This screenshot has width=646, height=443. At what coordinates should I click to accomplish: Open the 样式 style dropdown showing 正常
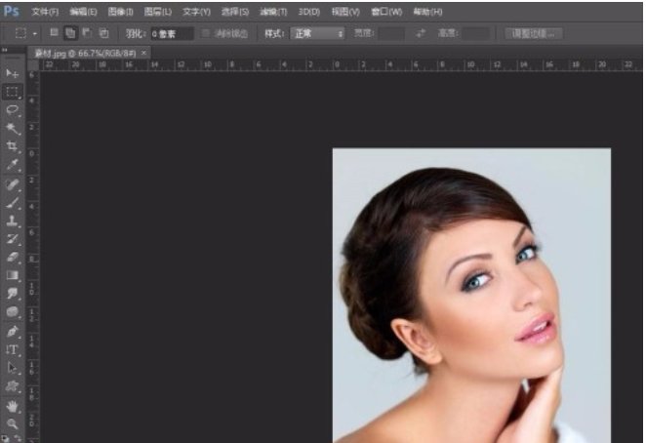317,33
